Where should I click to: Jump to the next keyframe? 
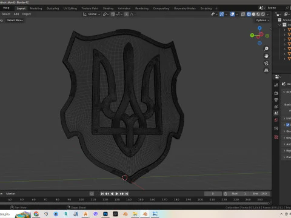122,194
